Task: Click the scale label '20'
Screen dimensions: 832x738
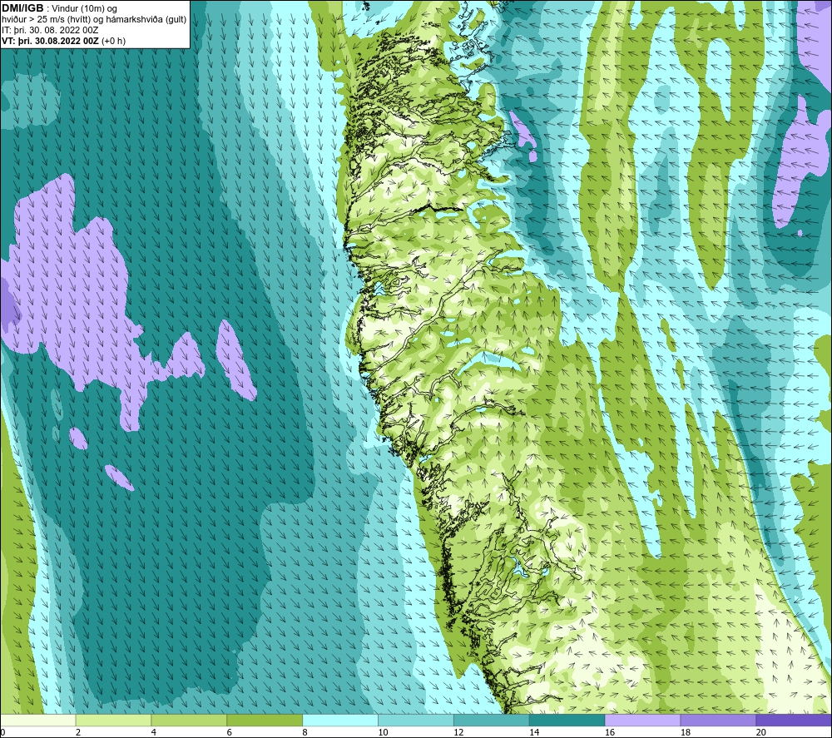Action: pyautogui.click(x=761, y=732)
